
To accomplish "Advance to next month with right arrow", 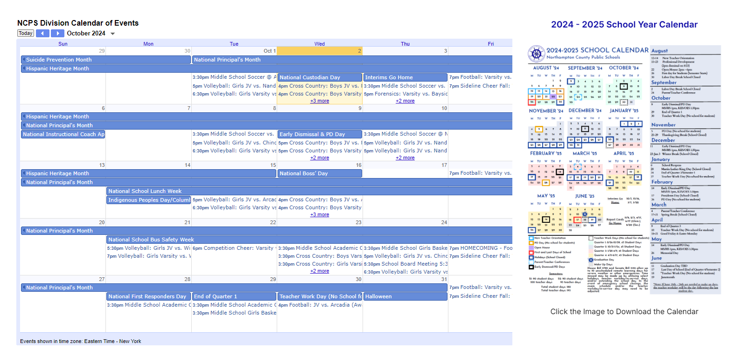I will (57, 34).
